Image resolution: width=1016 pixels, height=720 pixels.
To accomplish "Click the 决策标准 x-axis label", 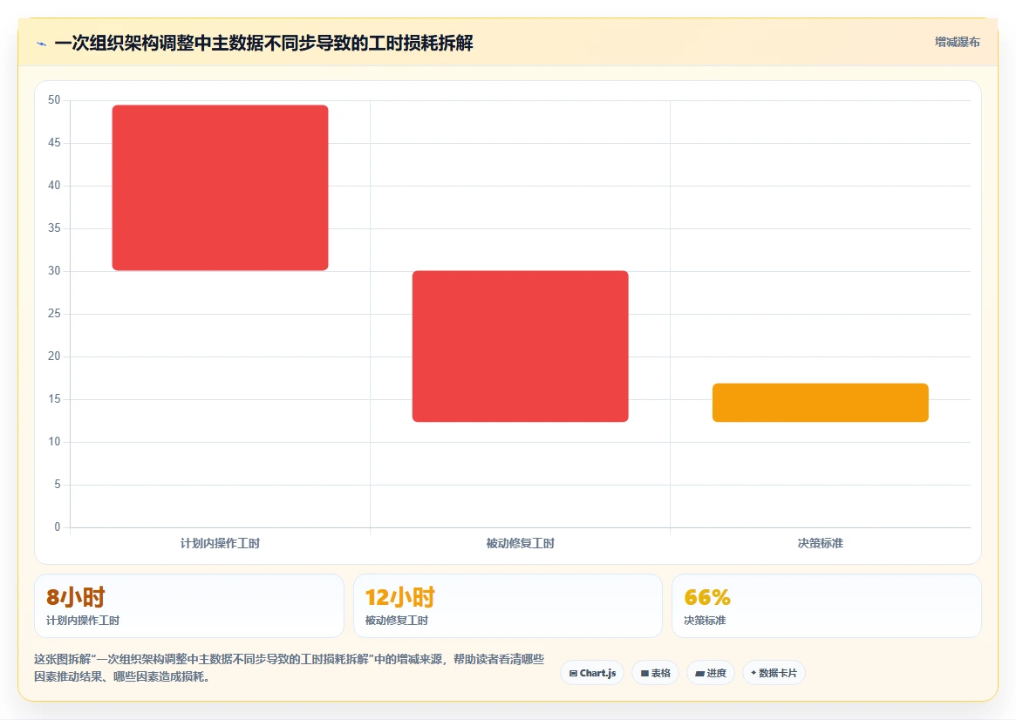I will coord(821,543).
